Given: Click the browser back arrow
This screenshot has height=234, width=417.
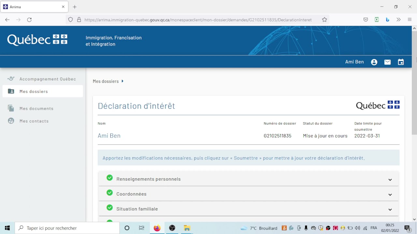Looking at the screenshot, I should click(x=7, y=20).
